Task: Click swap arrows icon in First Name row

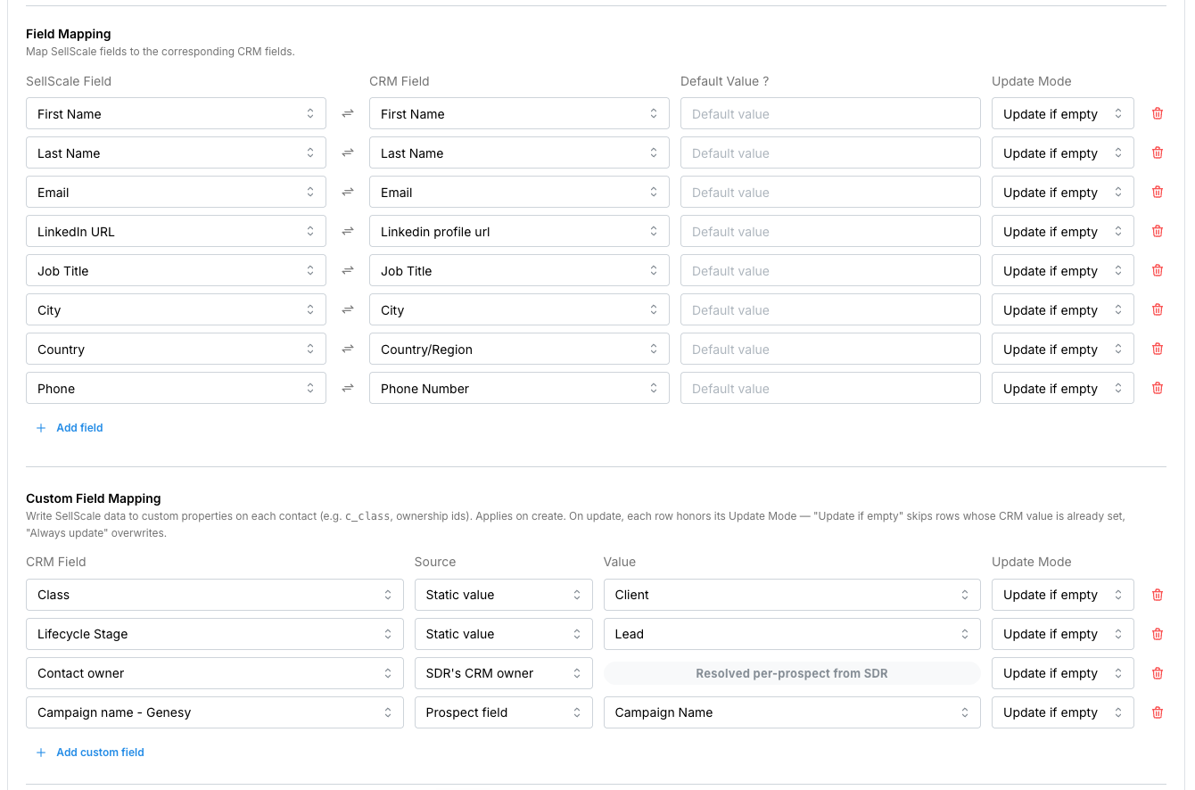Action: 348,113
